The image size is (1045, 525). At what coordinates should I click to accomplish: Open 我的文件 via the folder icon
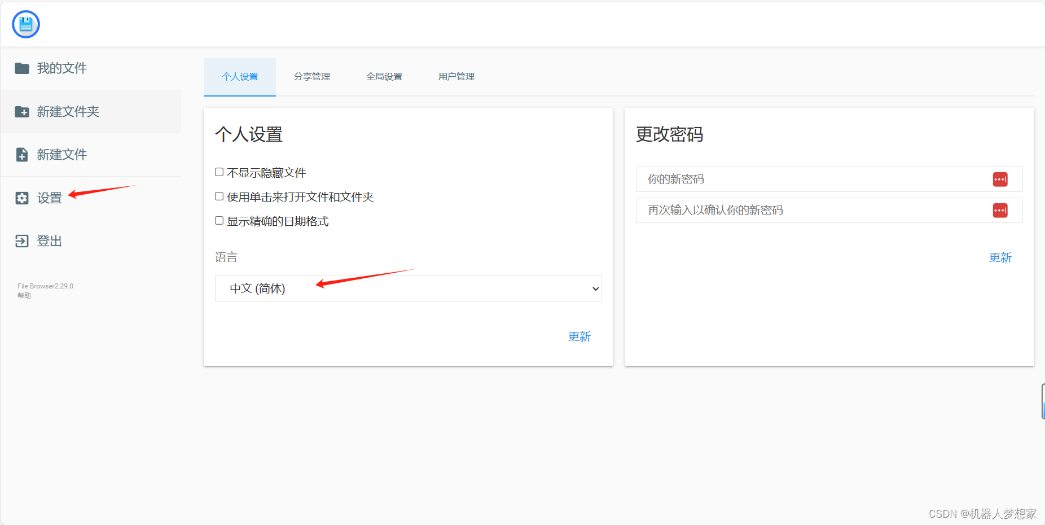coord(22,68)
